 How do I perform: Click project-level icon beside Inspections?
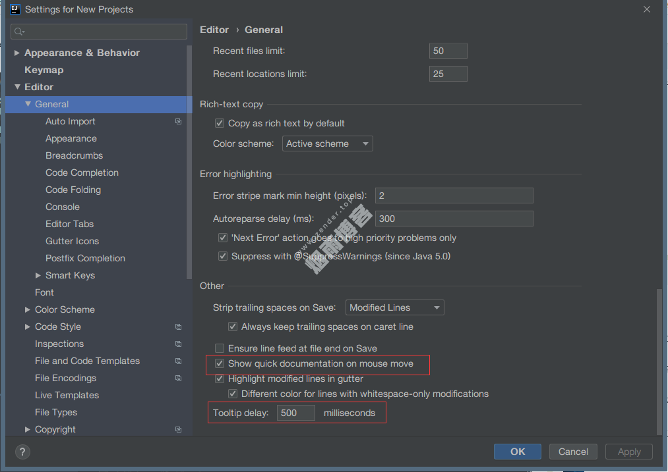coord(178,344)
